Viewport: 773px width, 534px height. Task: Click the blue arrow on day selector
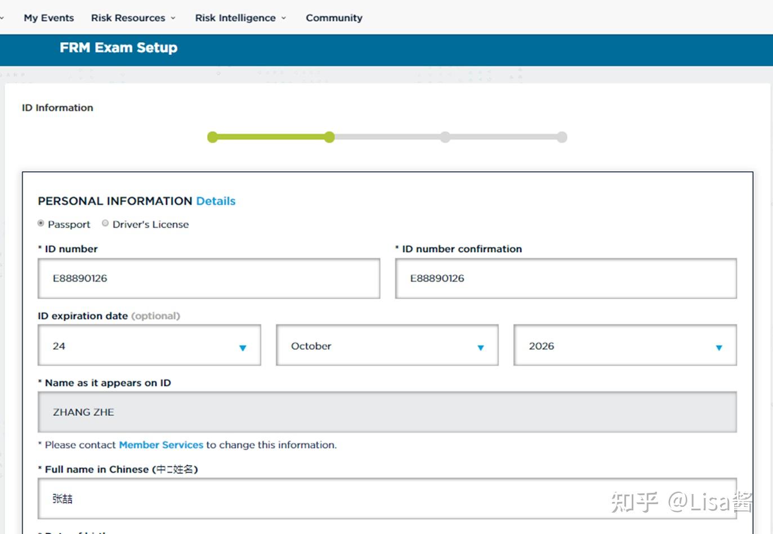pyautogui.click(x=243, y=348)
